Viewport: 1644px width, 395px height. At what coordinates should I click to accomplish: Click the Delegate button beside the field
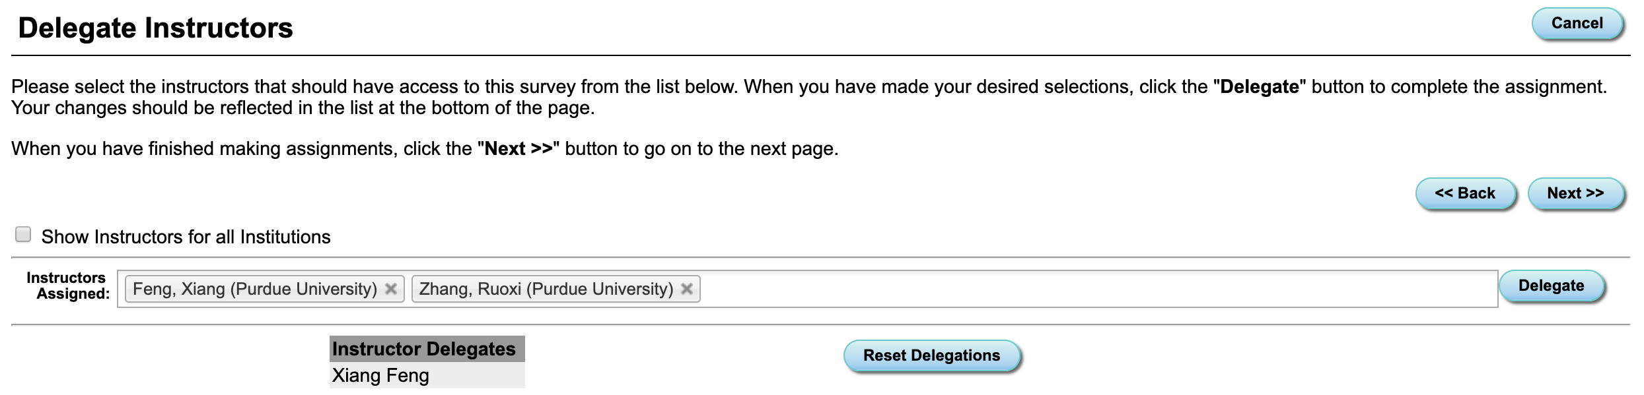click(x=1550, y=286)
